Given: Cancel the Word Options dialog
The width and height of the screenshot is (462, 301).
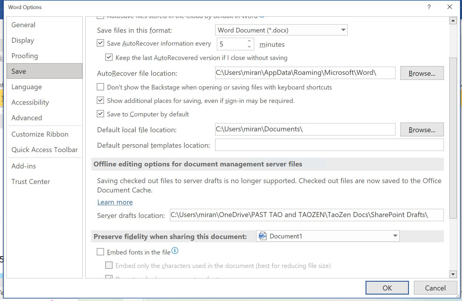Looking at the screenshot, I should click(435, 288).
